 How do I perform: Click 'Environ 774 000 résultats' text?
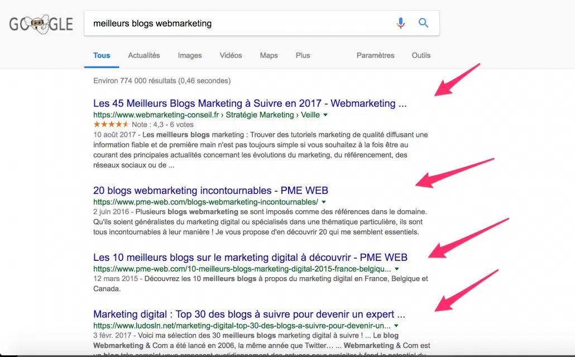(162, 80)
